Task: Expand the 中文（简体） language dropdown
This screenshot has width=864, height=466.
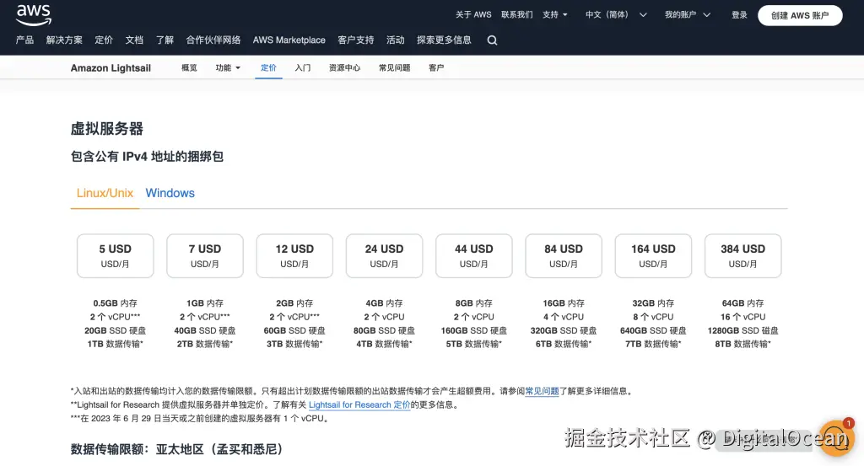Action: [616, 15]
